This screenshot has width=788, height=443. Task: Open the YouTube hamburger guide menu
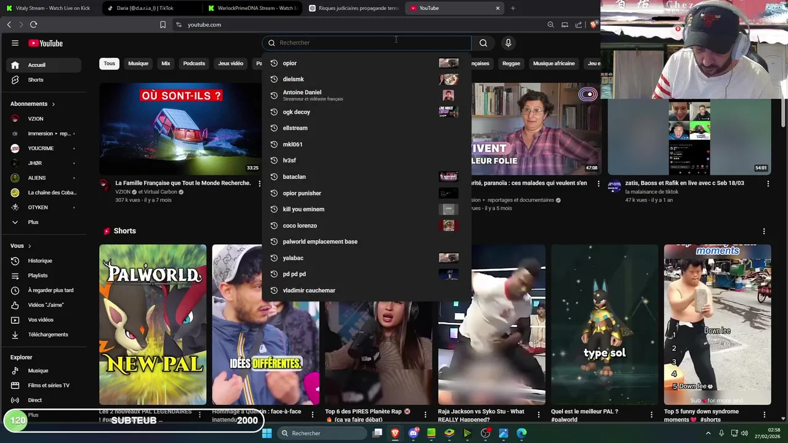(x=15, y=43)
